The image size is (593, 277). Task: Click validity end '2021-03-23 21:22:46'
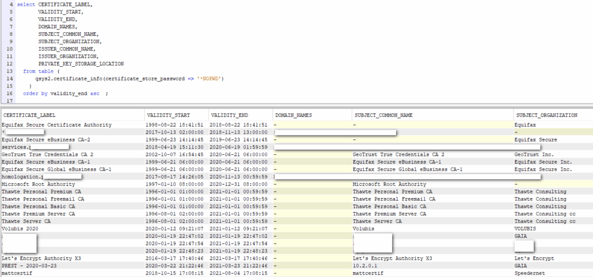[x=239, y=265]
